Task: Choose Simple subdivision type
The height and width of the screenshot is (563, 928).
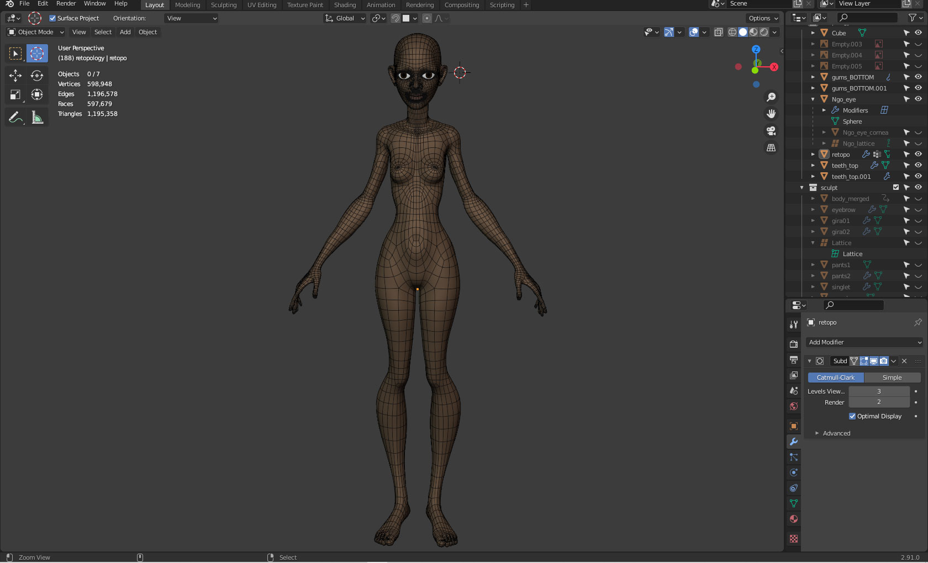Action: coord(892,378)
